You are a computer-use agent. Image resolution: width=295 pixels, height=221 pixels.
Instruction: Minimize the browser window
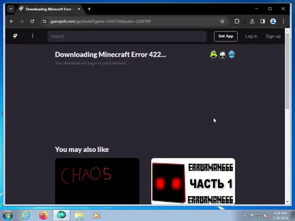(257, 9)
